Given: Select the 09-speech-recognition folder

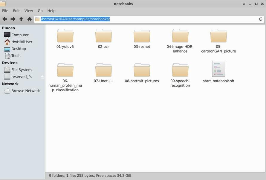Looking at the screenshot, I should click(x=180, y=70).
